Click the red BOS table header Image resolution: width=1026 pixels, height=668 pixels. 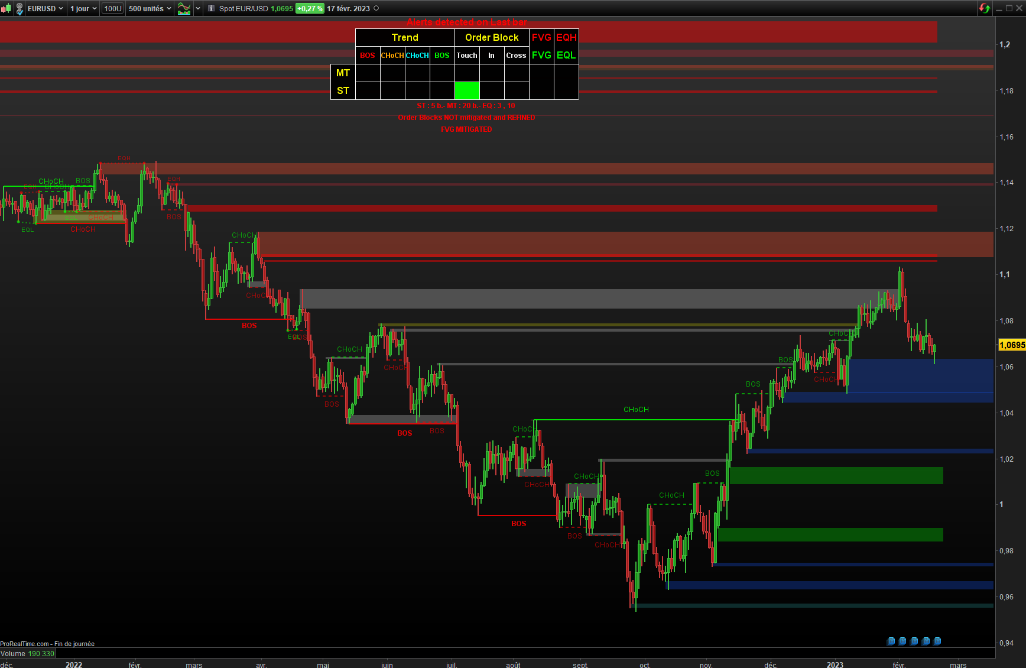tap(368, 55)
